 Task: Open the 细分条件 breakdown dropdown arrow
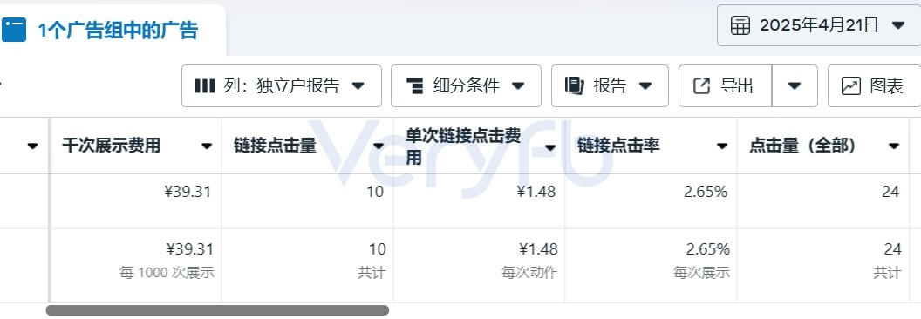tap(517, 85)
